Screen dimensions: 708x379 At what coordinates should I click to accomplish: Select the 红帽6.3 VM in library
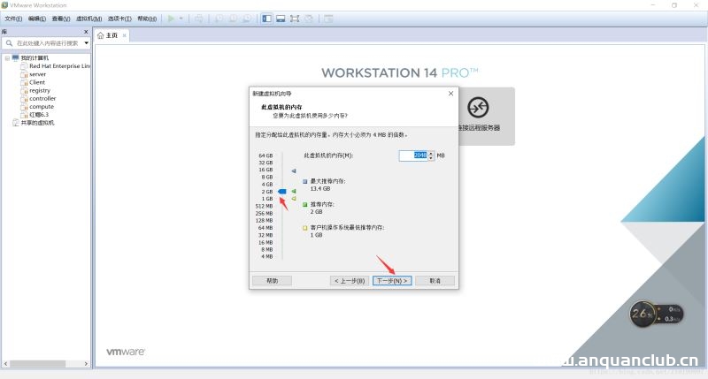(x=39, y=115)
